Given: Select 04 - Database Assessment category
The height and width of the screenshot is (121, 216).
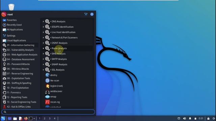Looking at the screenshot, I should pyautogui.click(x=20, y=59).
